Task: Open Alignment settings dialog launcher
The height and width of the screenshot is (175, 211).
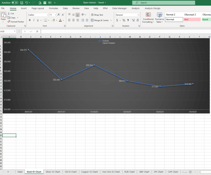Action: coord(112,26)
